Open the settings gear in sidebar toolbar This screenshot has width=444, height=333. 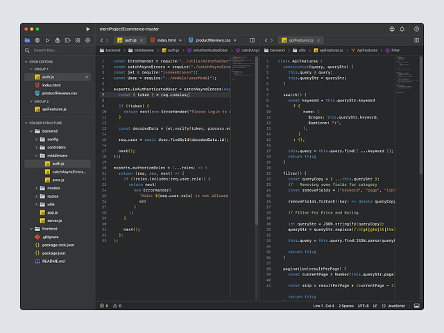pos(87,40)
